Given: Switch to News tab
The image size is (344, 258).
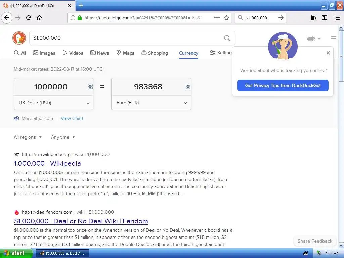Looking at the screenshot, I should [99, 53].
